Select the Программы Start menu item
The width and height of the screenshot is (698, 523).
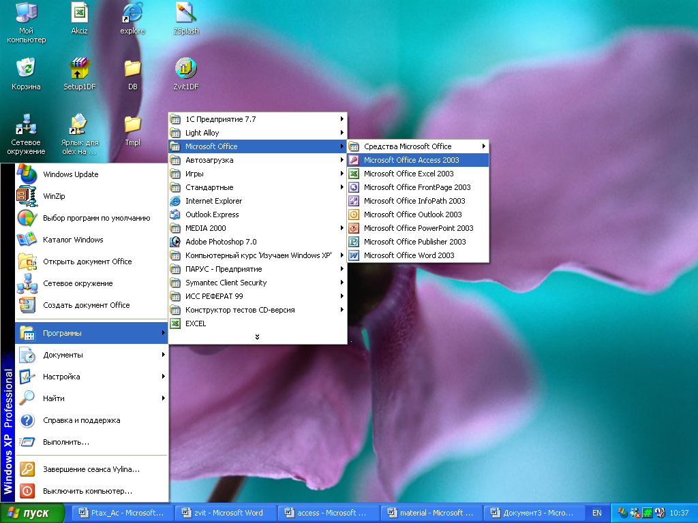pyautogui.click(x=91, y=333)
